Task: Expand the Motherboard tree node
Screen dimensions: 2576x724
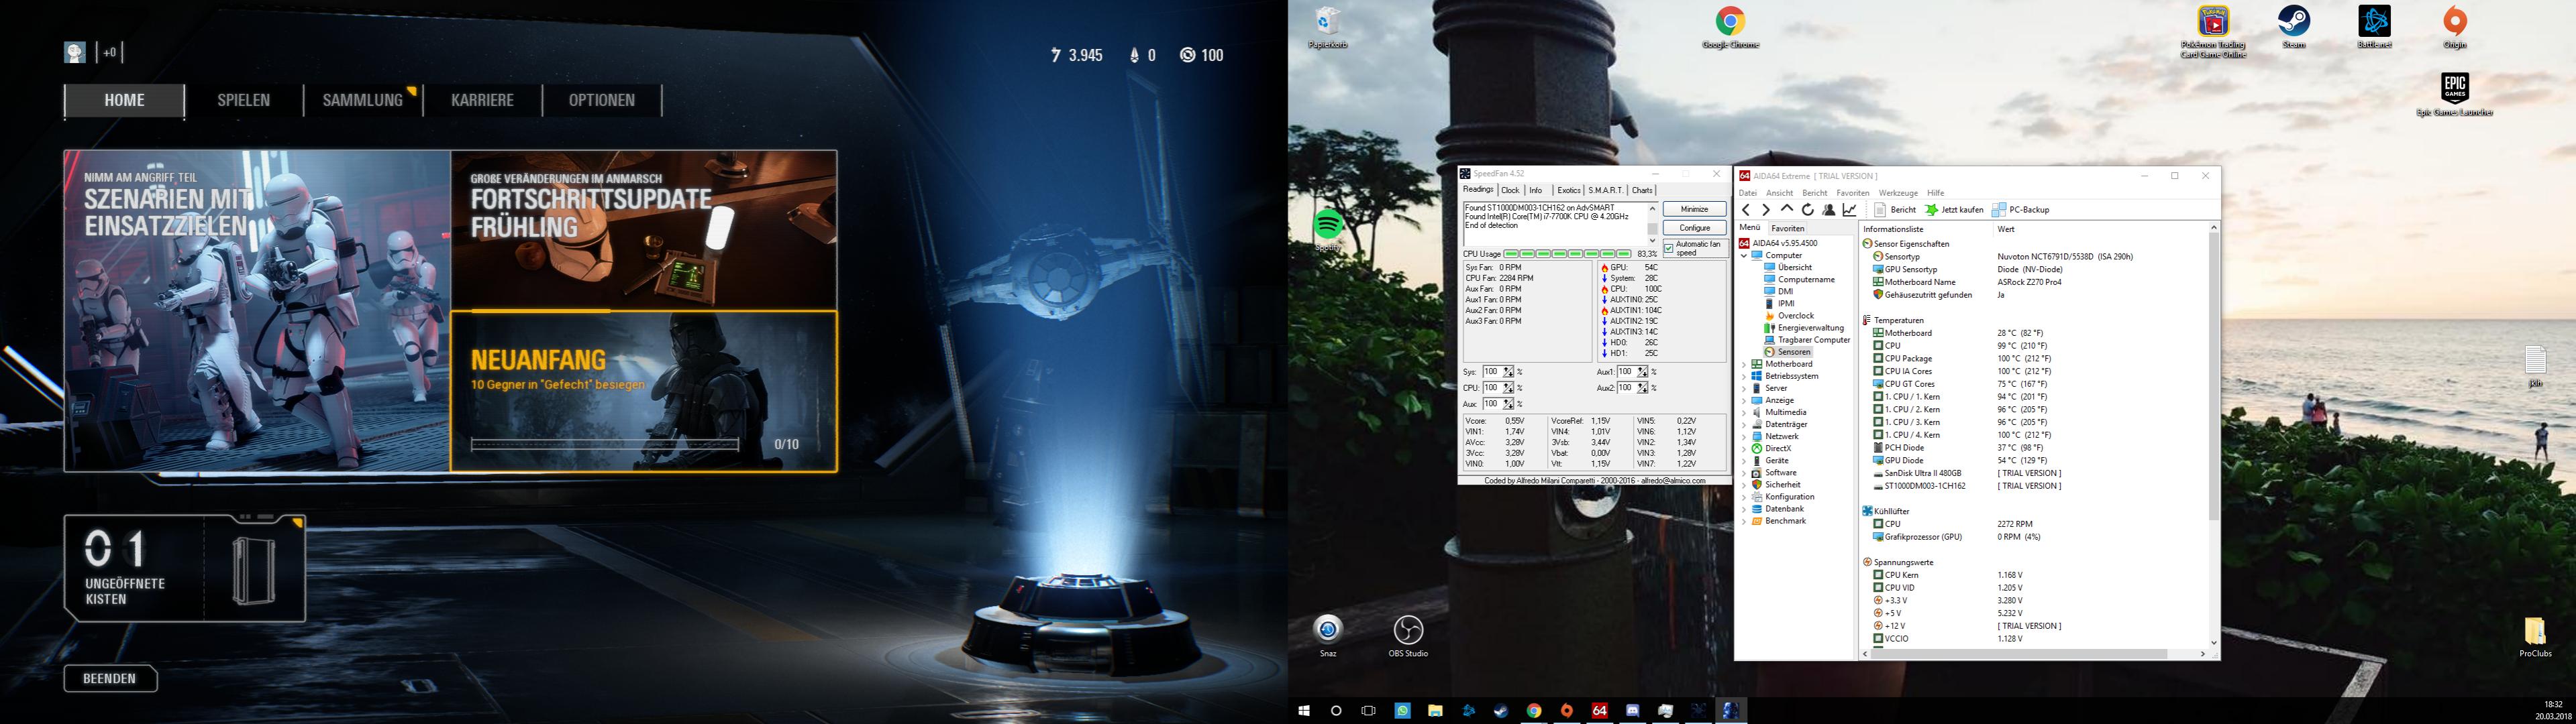Action: (x=1745, y=365)
